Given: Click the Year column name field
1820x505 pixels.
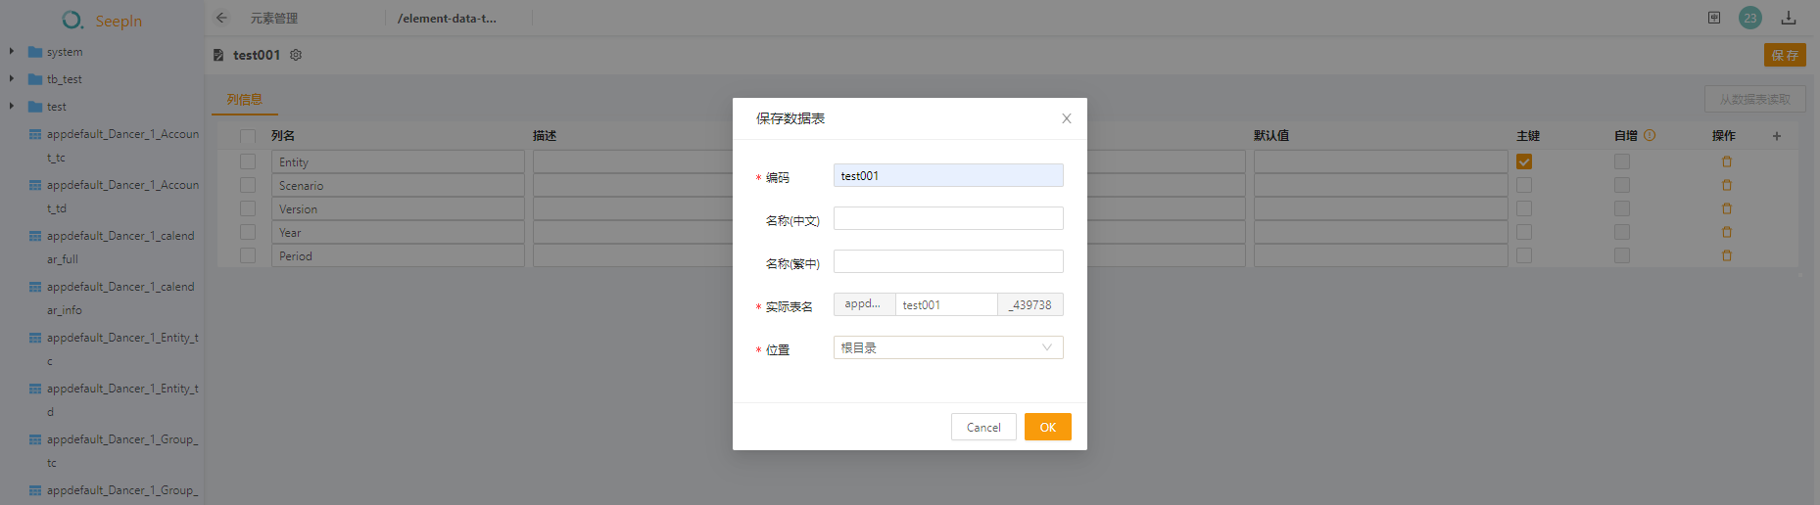Looking at the screenshot, I should (398, 232).
